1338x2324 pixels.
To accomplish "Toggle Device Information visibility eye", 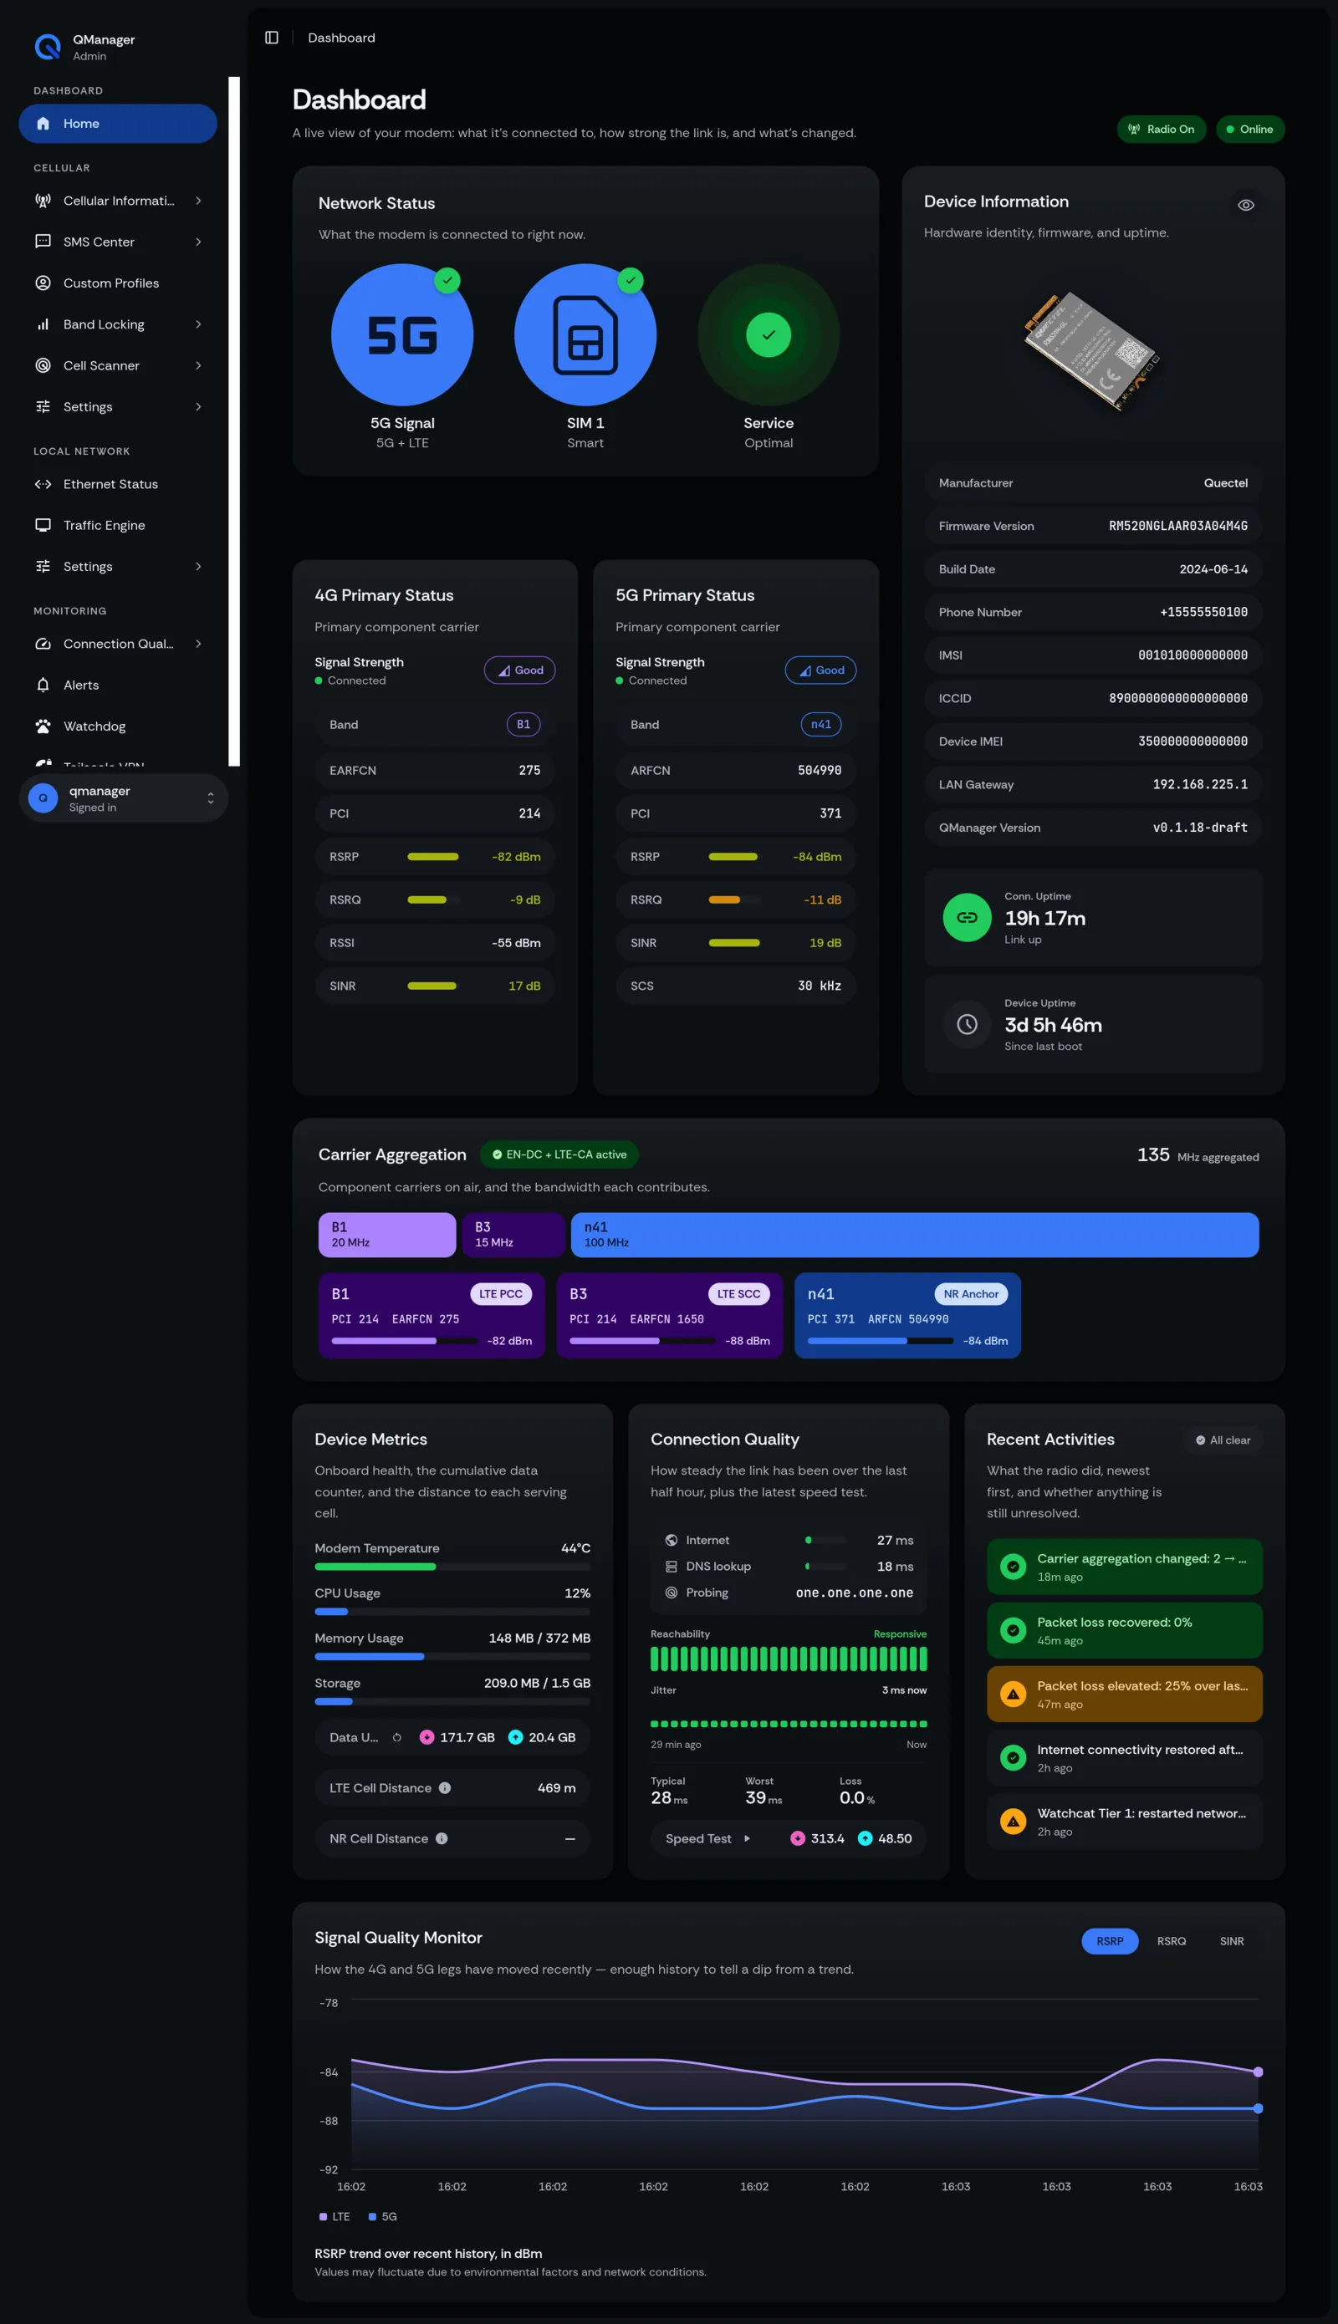I will (x=1245, y=205).
